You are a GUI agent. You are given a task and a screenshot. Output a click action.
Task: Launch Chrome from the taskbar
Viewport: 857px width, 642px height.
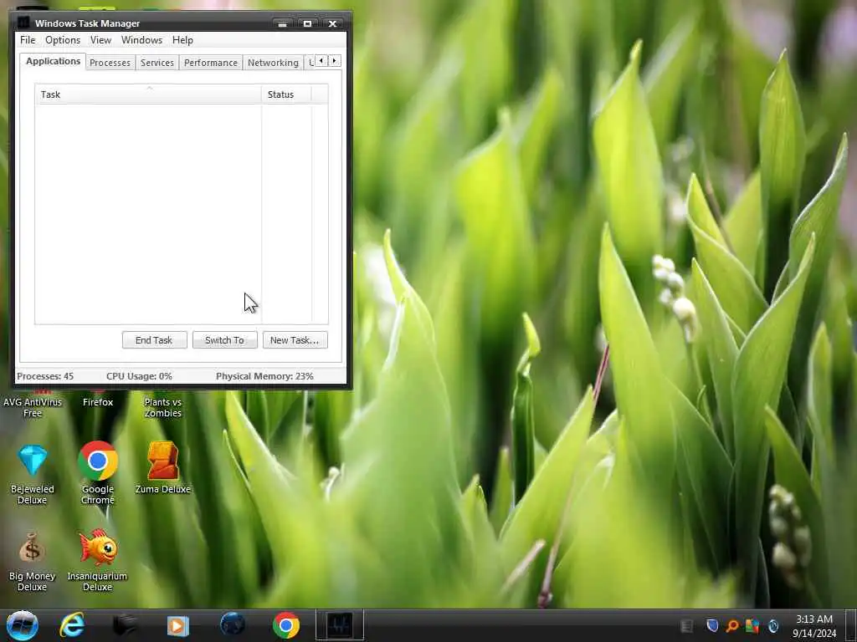coord(286,625)
